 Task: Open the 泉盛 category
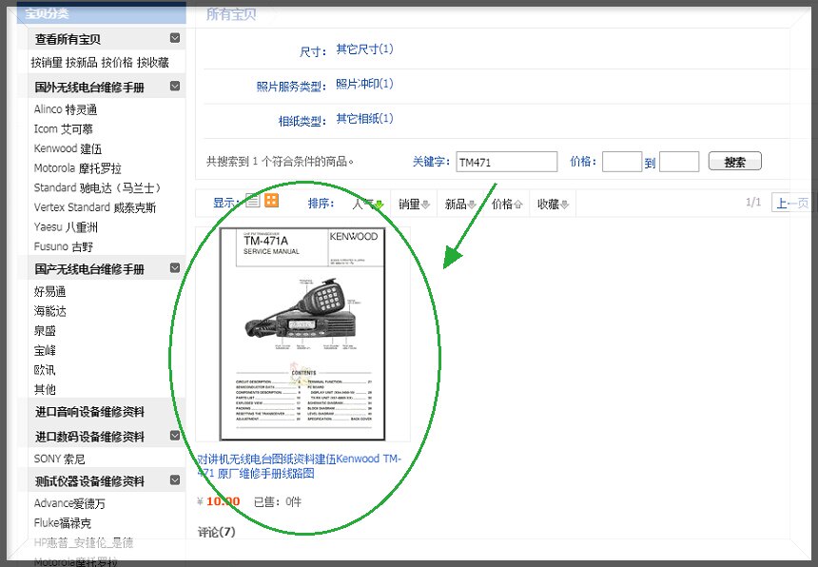point(45,331)
